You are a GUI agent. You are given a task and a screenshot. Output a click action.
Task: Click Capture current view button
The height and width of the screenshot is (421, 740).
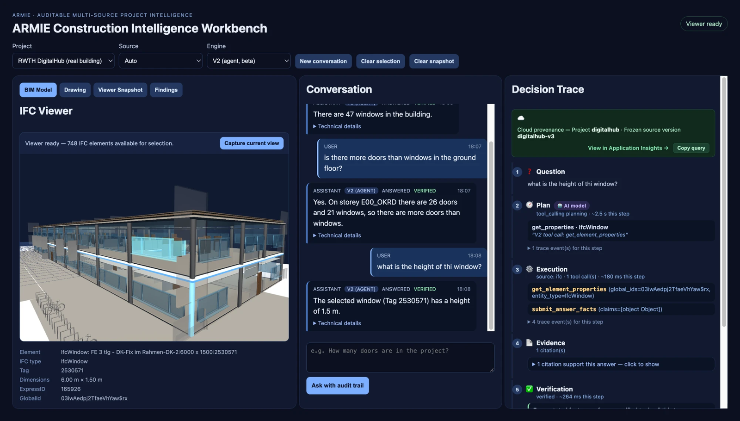[x=252, y=143]
